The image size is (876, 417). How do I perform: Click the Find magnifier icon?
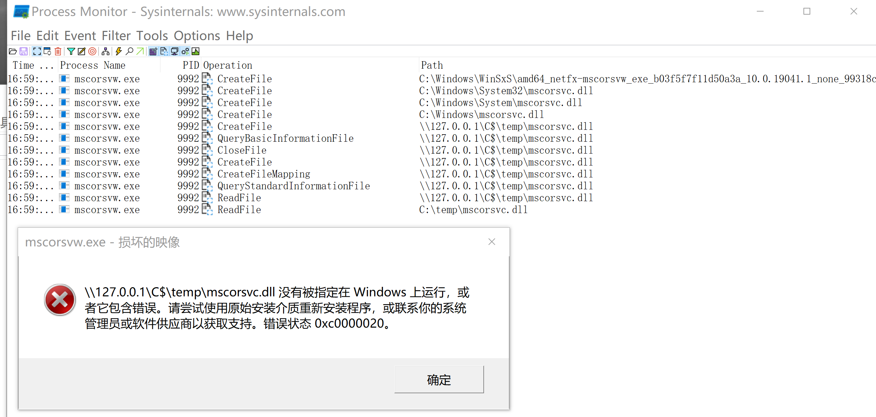[x=129, y=51]
